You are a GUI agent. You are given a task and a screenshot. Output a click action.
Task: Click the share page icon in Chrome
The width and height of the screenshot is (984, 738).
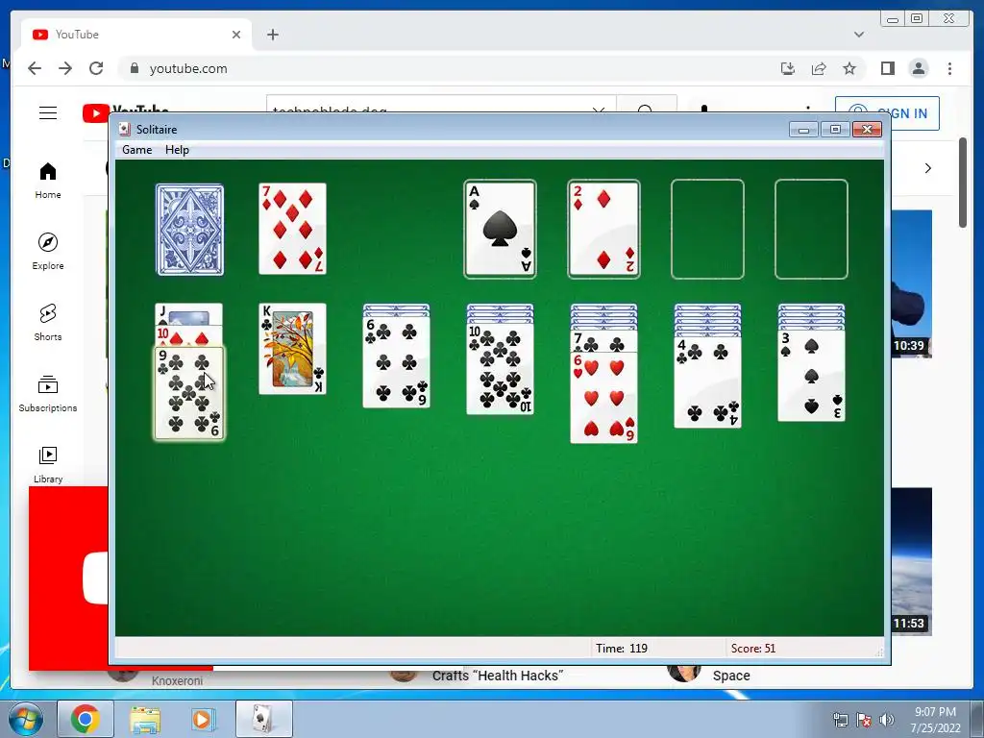pos(819,68)
